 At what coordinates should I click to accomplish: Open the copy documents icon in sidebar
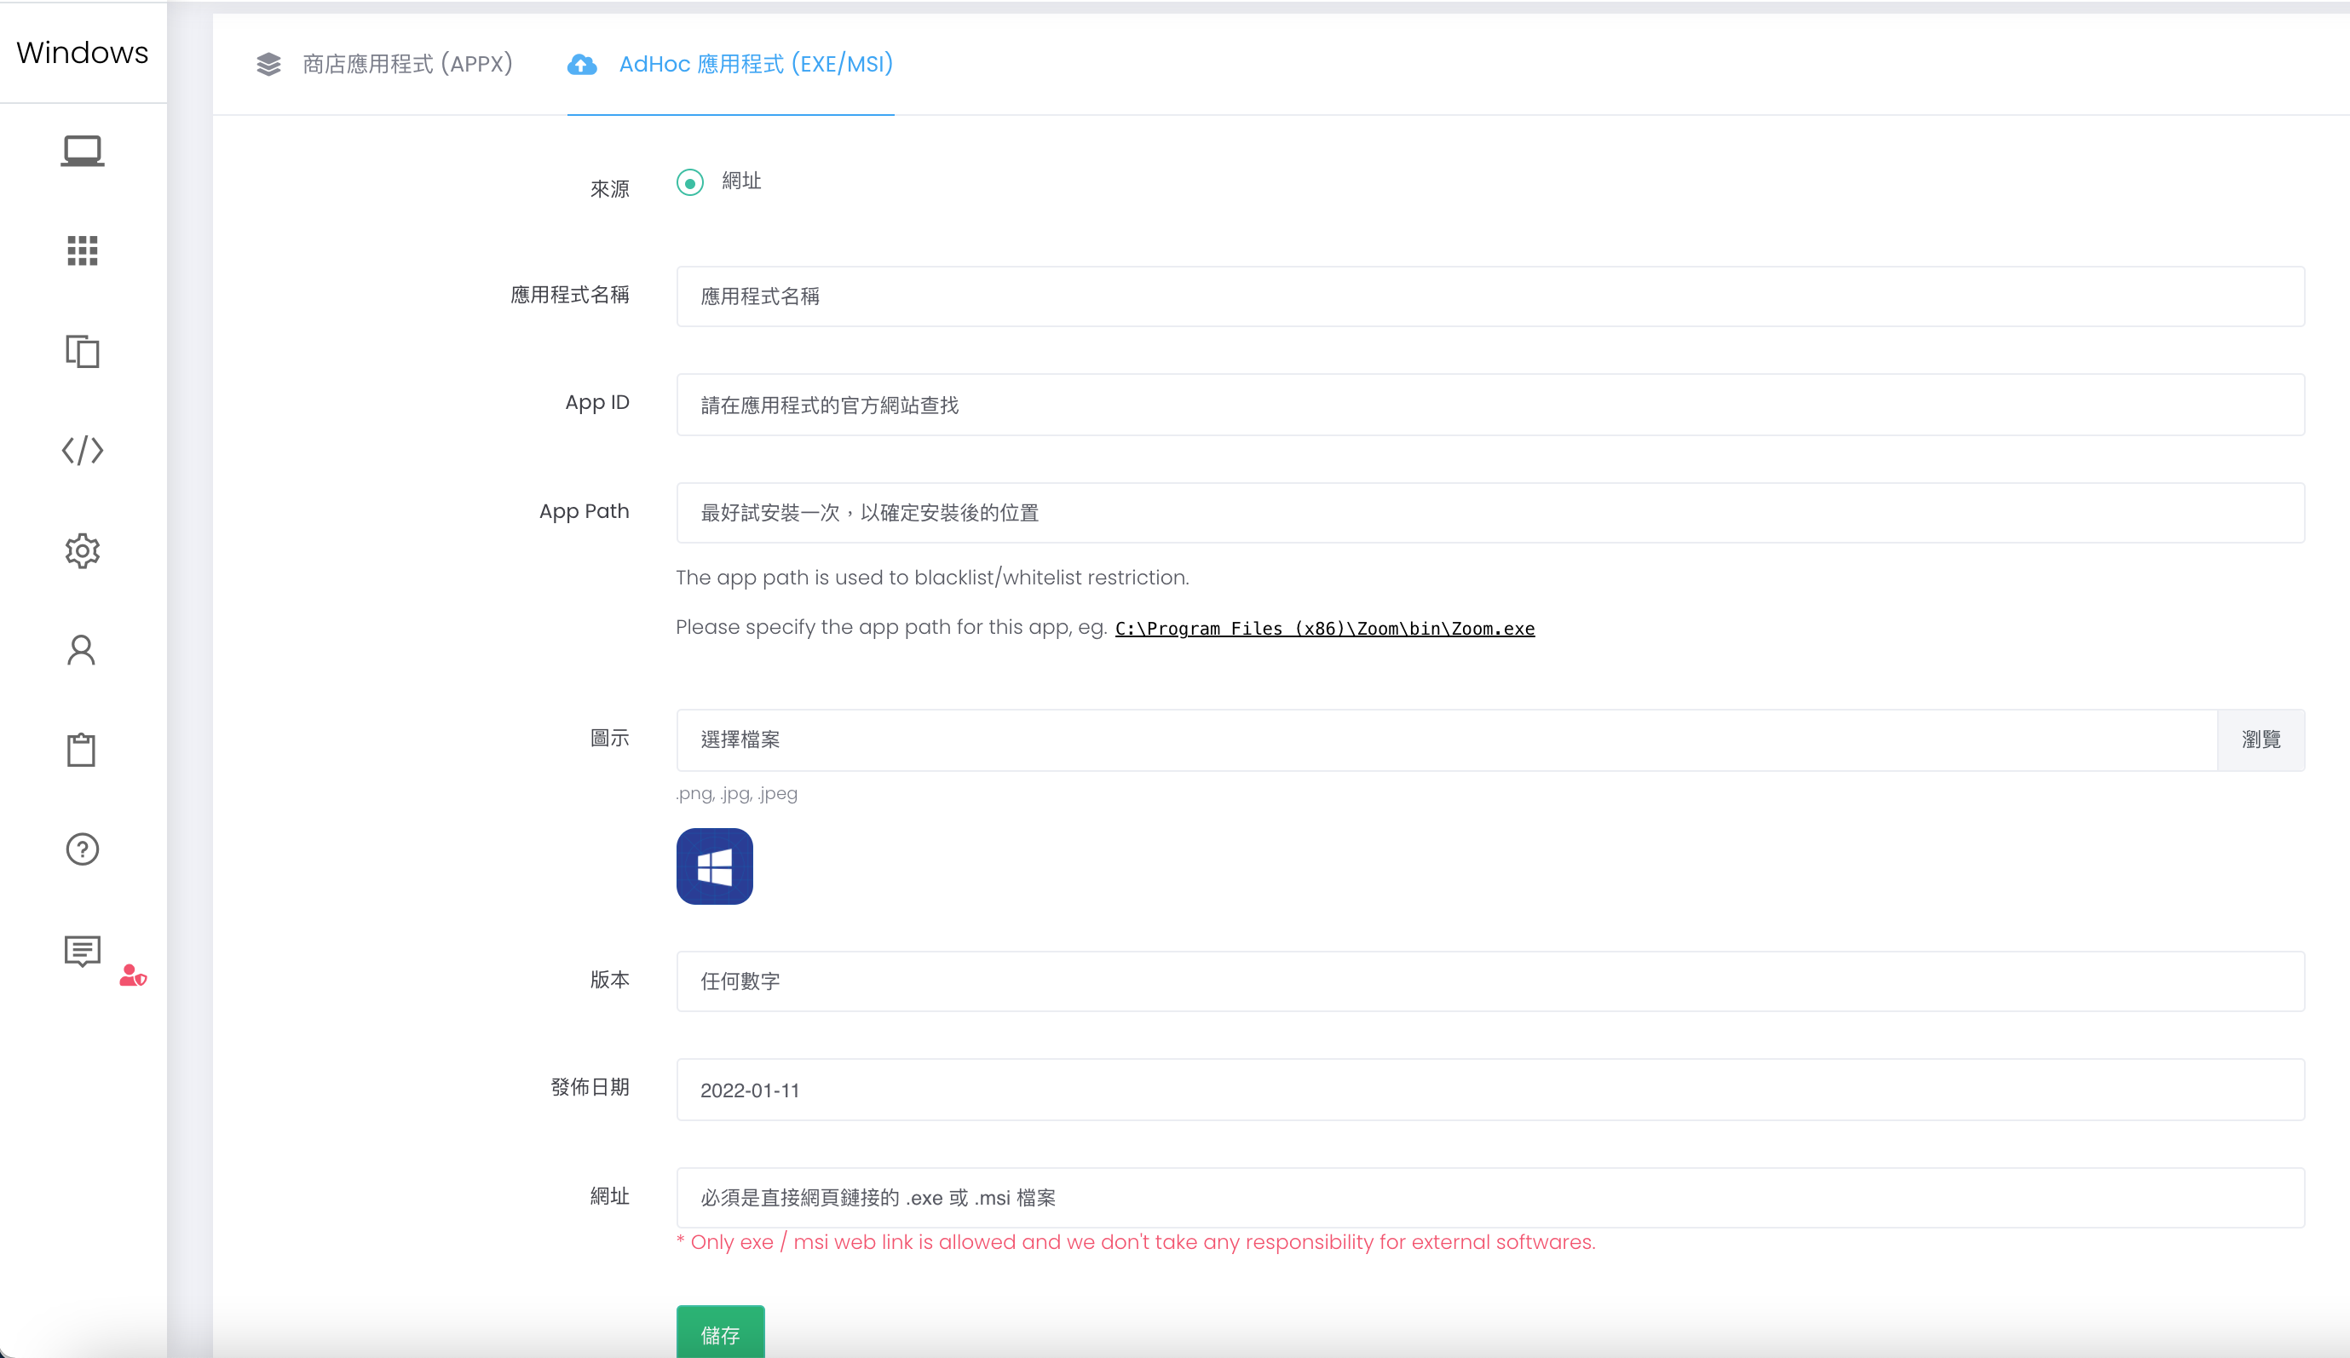coord(82,351)
